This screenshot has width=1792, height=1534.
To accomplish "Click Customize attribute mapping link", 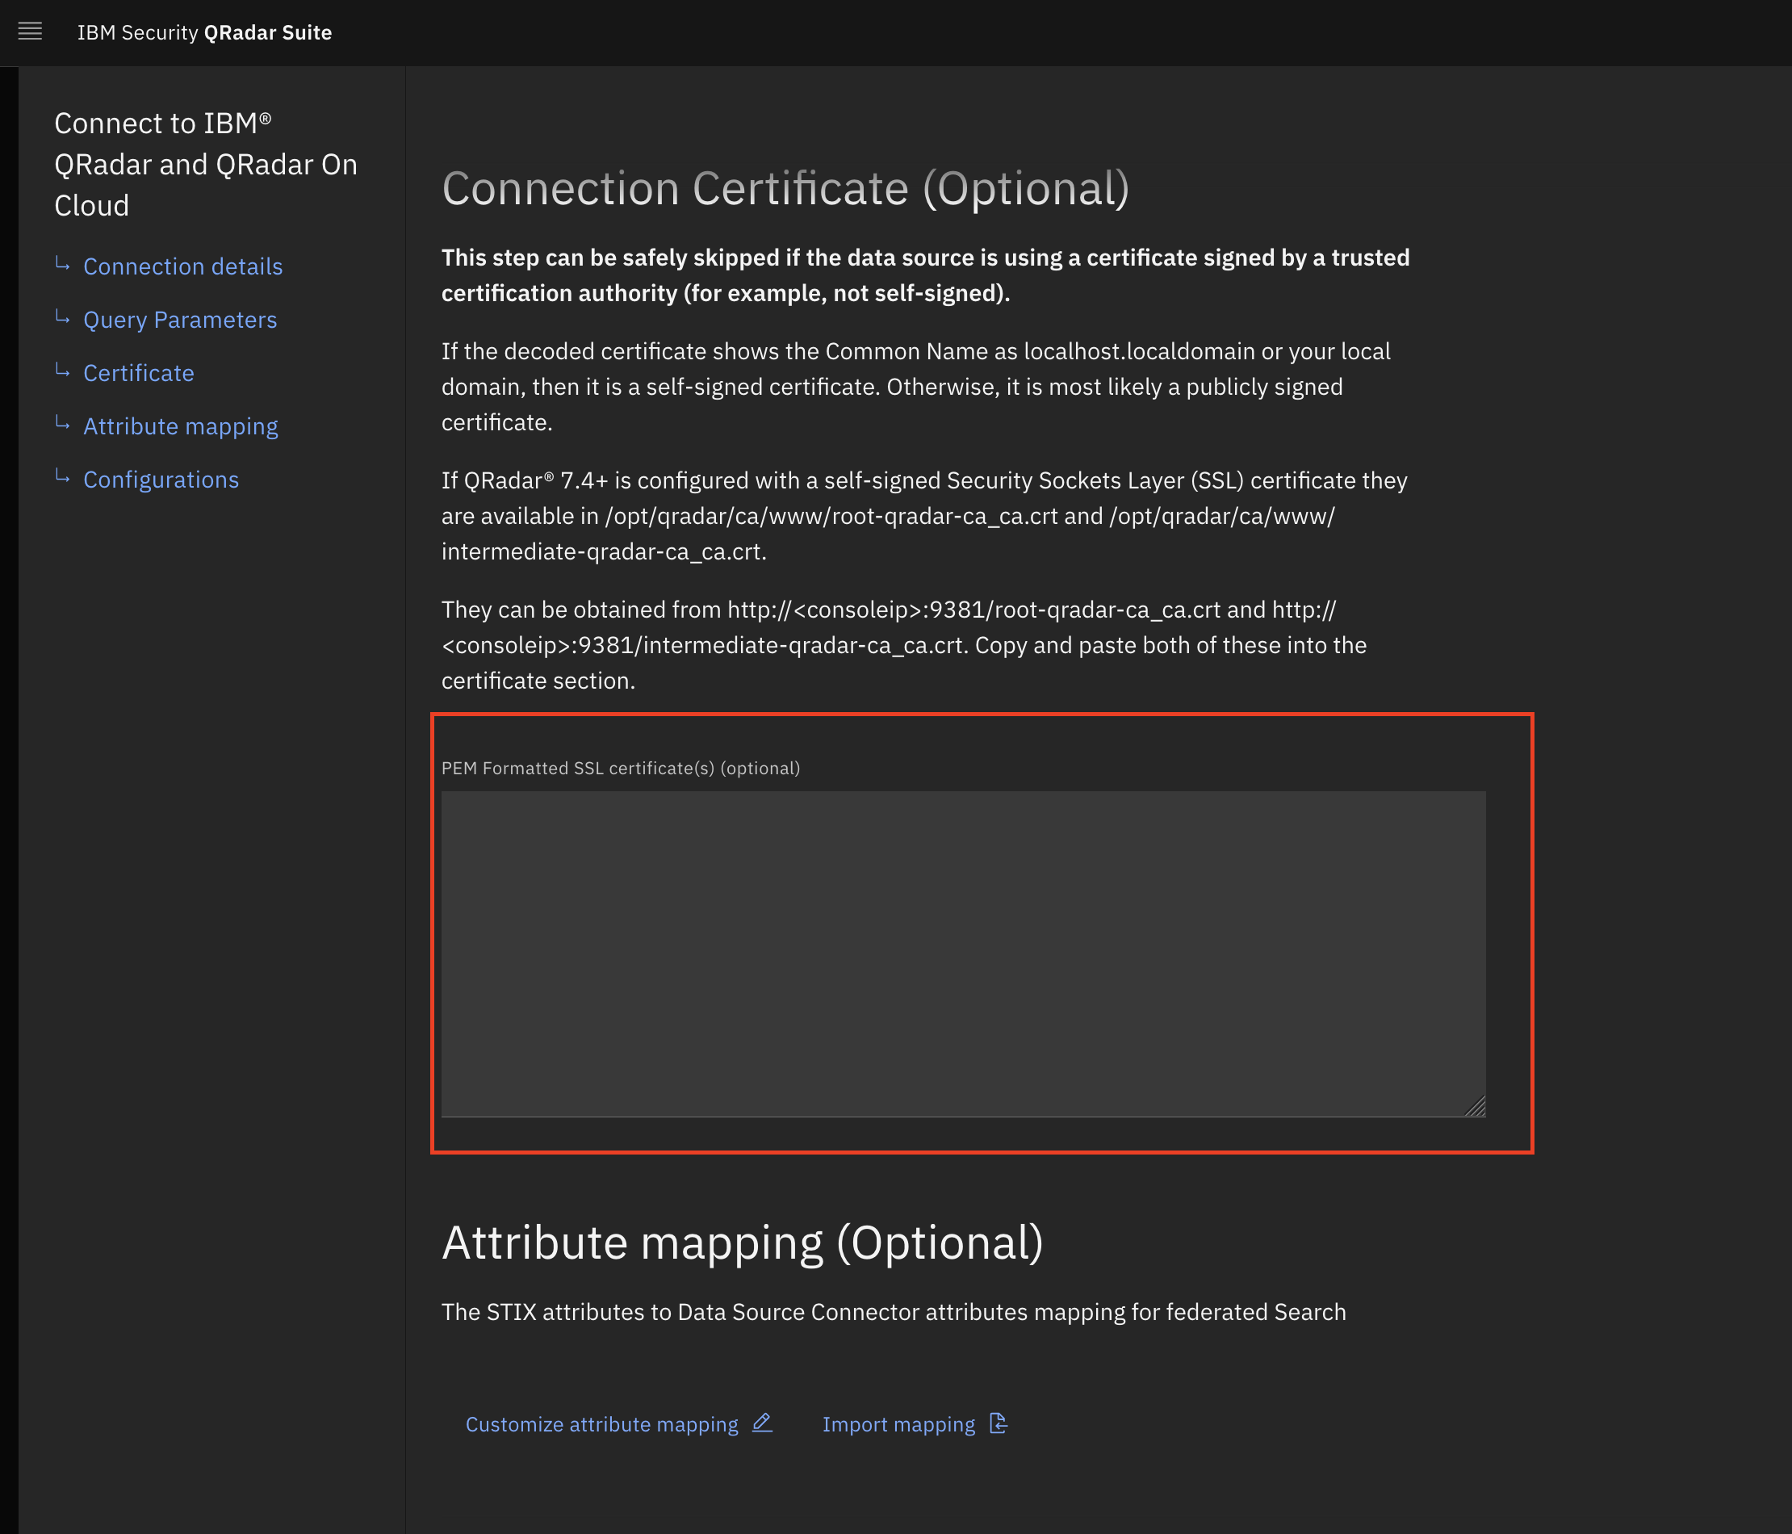I will (x=602, y=1424).
